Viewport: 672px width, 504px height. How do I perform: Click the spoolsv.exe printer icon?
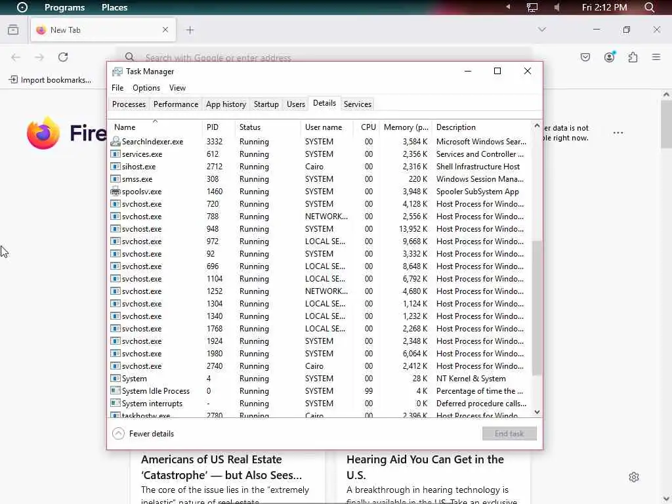tap(115, 191)
